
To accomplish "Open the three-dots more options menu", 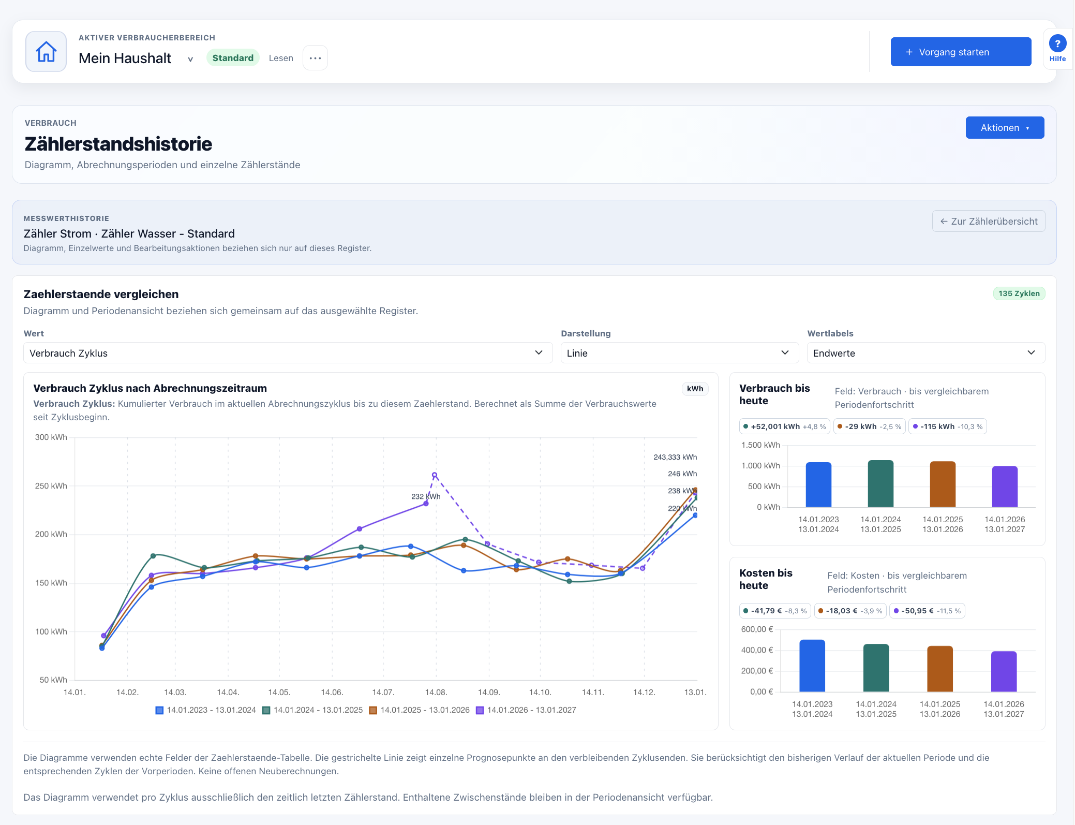I will (x=315, y=58).
